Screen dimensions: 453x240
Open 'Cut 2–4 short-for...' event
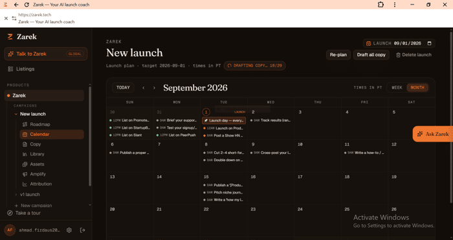tap(224, 153)
